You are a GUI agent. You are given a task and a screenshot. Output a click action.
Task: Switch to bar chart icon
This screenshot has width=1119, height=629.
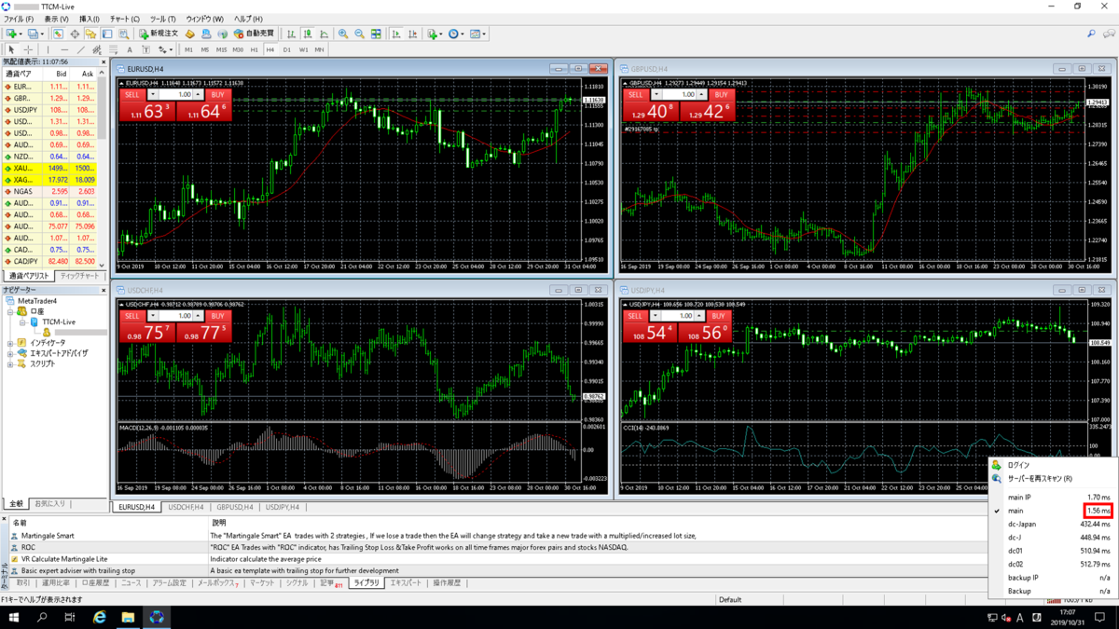tap(291, 34)
